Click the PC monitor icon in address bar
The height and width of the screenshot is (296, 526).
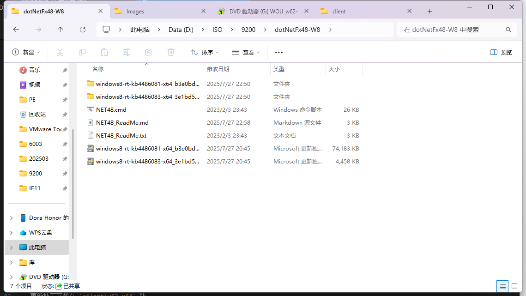(106, 30)
